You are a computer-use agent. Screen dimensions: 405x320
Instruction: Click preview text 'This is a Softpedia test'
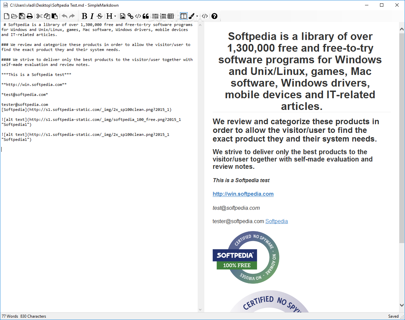coord(241,180)
